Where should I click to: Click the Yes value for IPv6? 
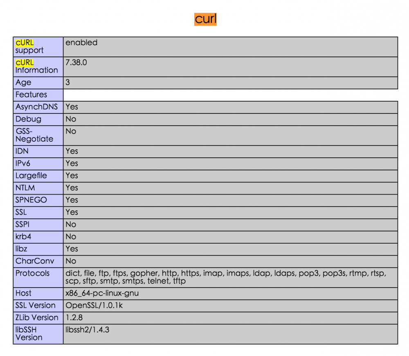tap(72, 163)
